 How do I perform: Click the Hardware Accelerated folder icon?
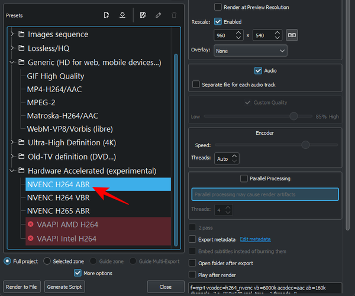point(21,171)
